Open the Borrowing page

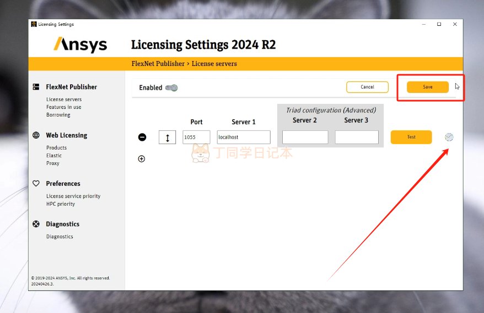pyautogui.click(x=58, y=114)
